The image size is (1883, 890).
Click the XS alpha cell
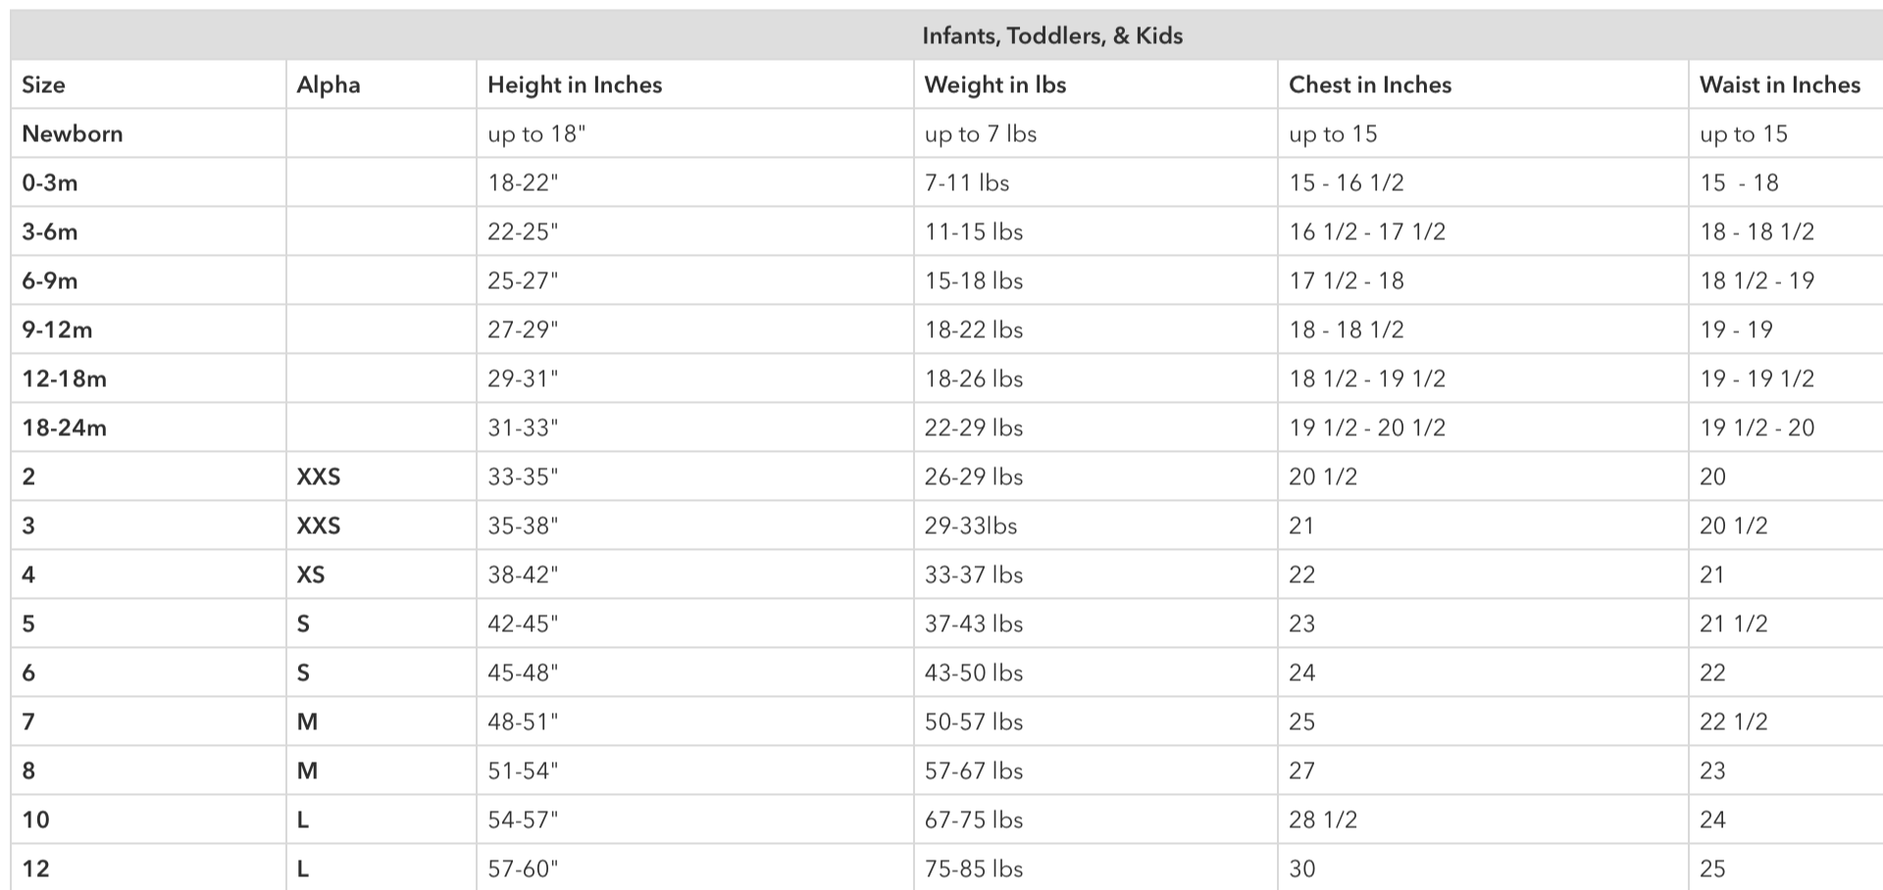point(311,575)
